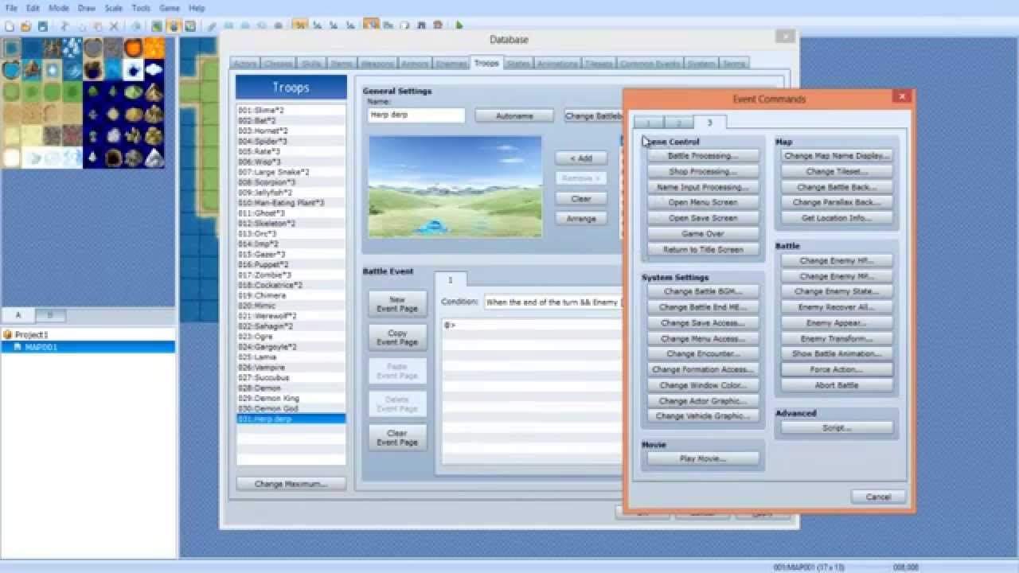Click the New Event Page button

(x=397, y=304)
